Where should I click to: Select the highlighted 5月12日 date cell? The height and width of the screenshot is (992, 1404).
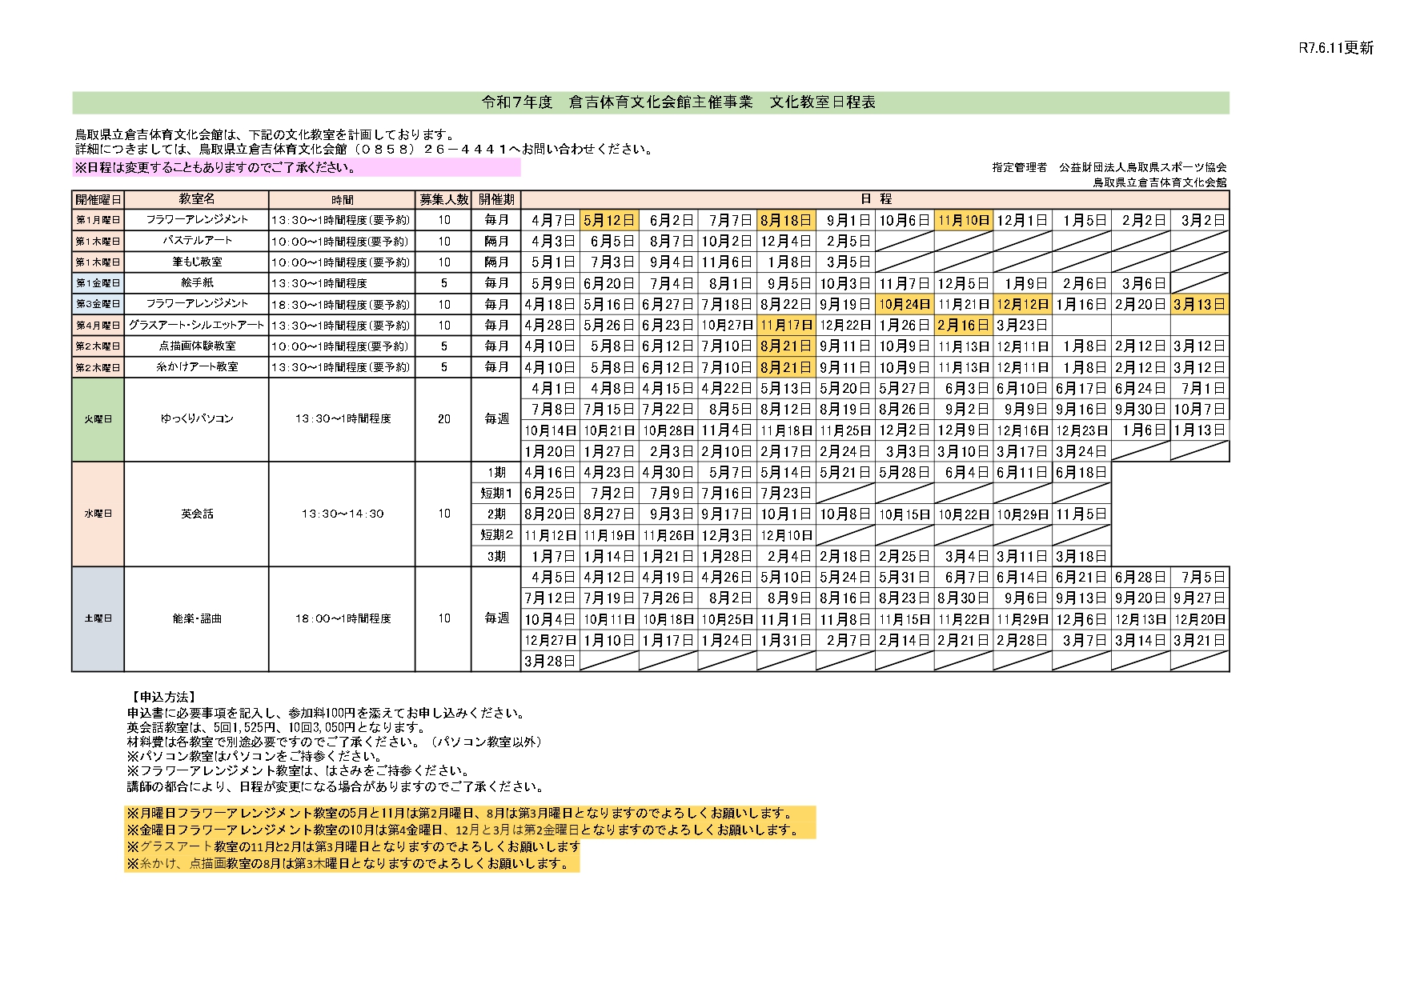tap(609, 220)
